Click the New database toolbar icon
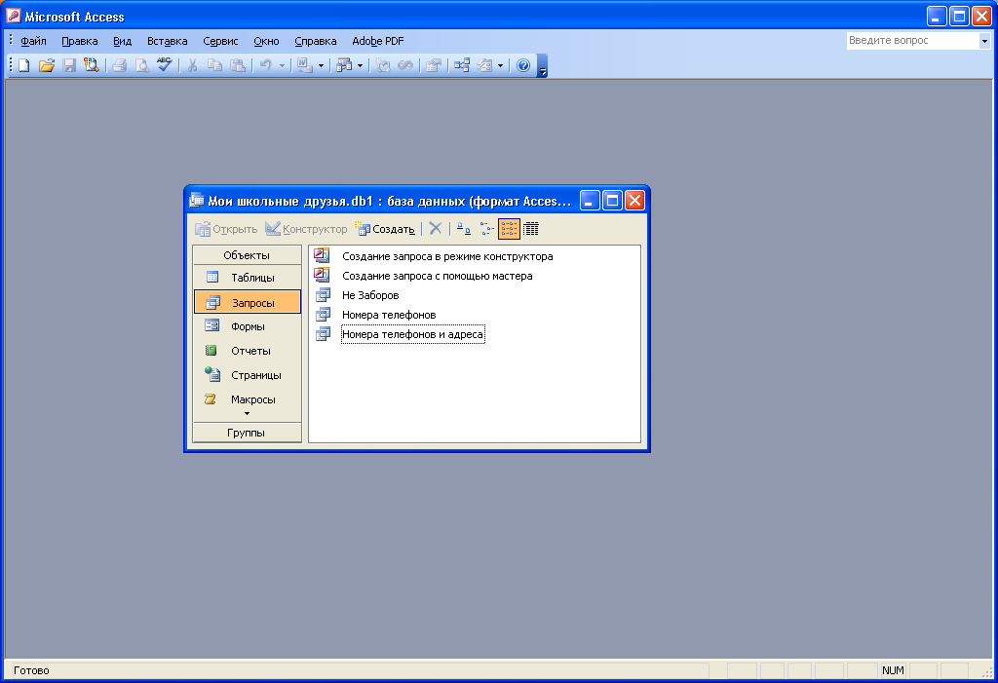The width and height of the screenshot is (998, 683). coord(24,65)
